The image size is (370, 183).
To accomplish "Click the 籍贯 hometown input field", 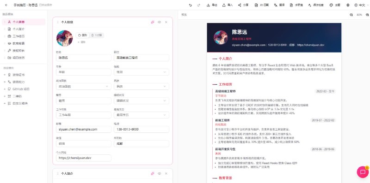I will pos(84,100).
